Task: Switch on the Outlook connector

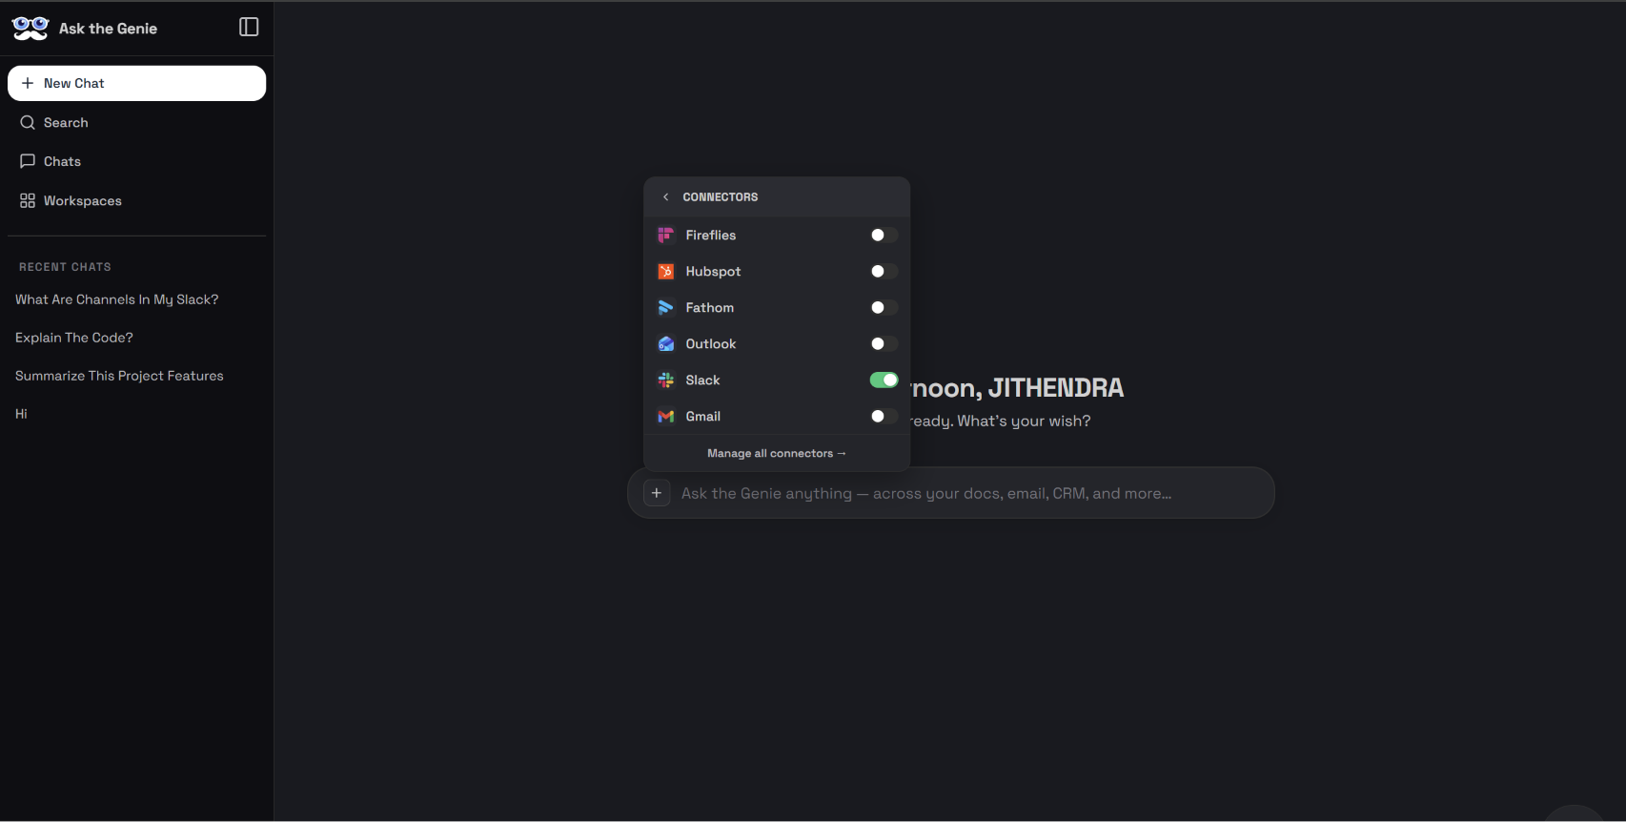Action: click(x=884, y=344)
